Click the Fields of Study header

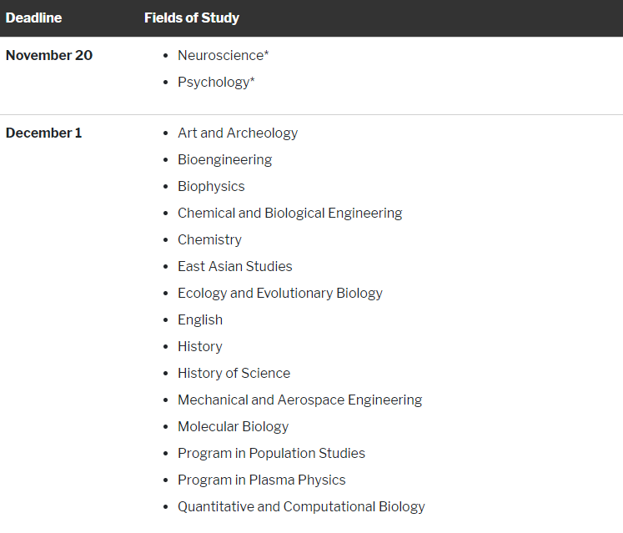coord(192,18)
